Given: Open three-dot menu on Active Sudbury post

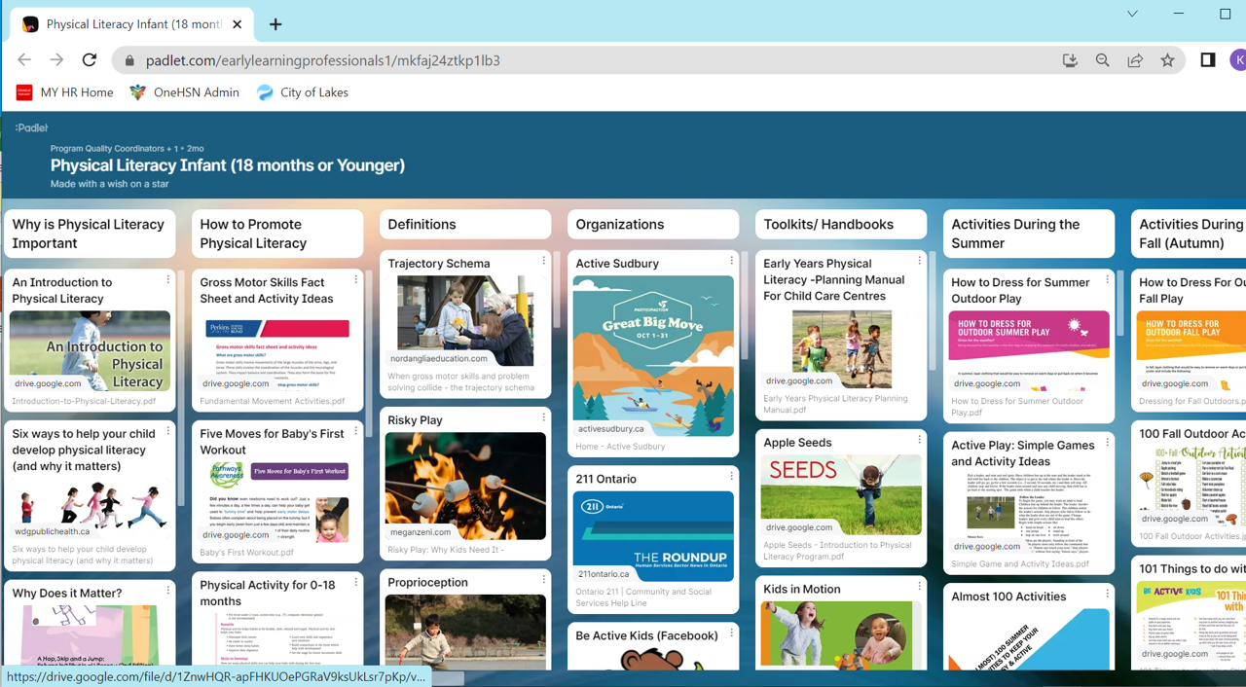Looking at the screenshot, I should point(731,261).
